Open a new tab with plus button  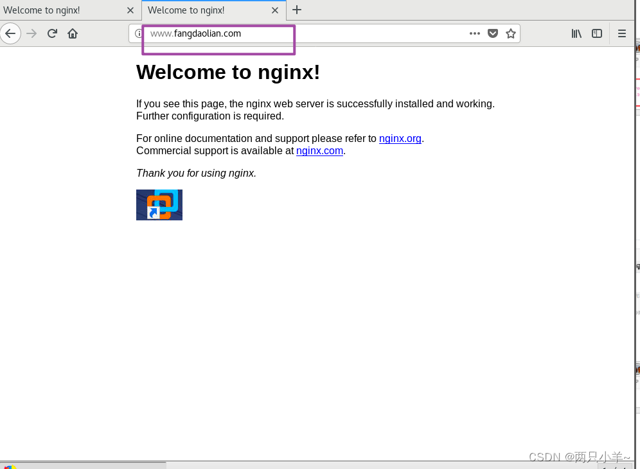pos(297,10)
